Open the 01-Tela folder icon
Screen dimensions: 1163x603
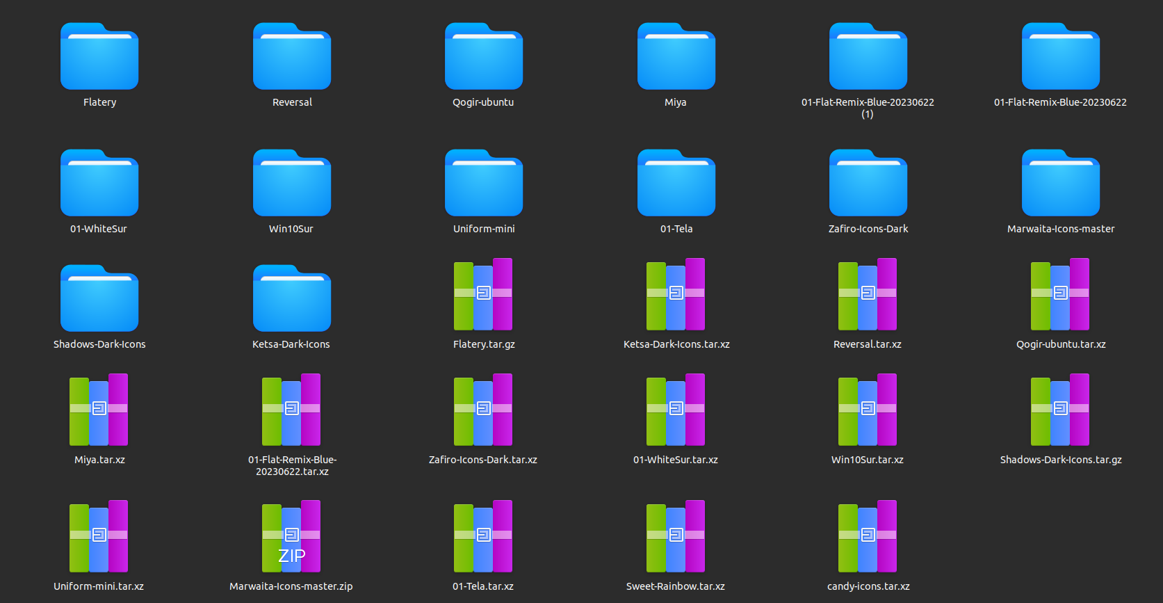[x=676, y=183]
